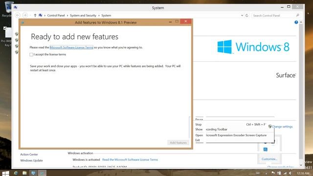Open the touch keyboard icon in taskbar
The height and width of the screenshot is (176, 313).
258,173
